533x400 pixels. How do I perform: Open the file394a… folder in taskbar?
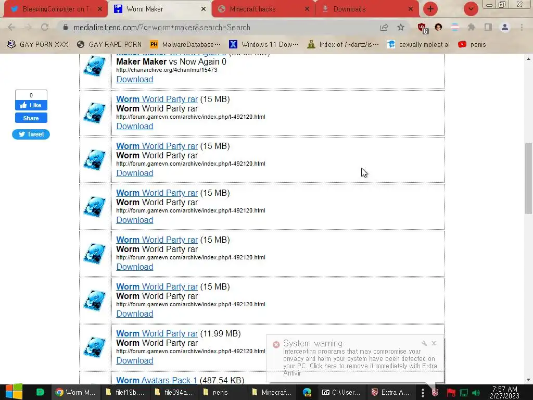pos(174,392)
